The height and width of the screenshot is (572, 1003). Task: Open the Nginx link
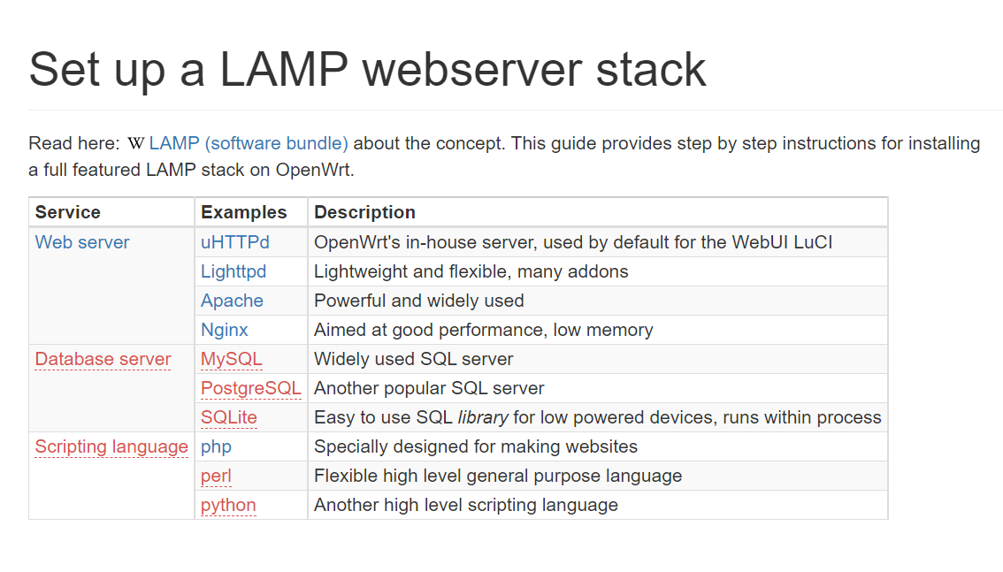coord(224,330)
